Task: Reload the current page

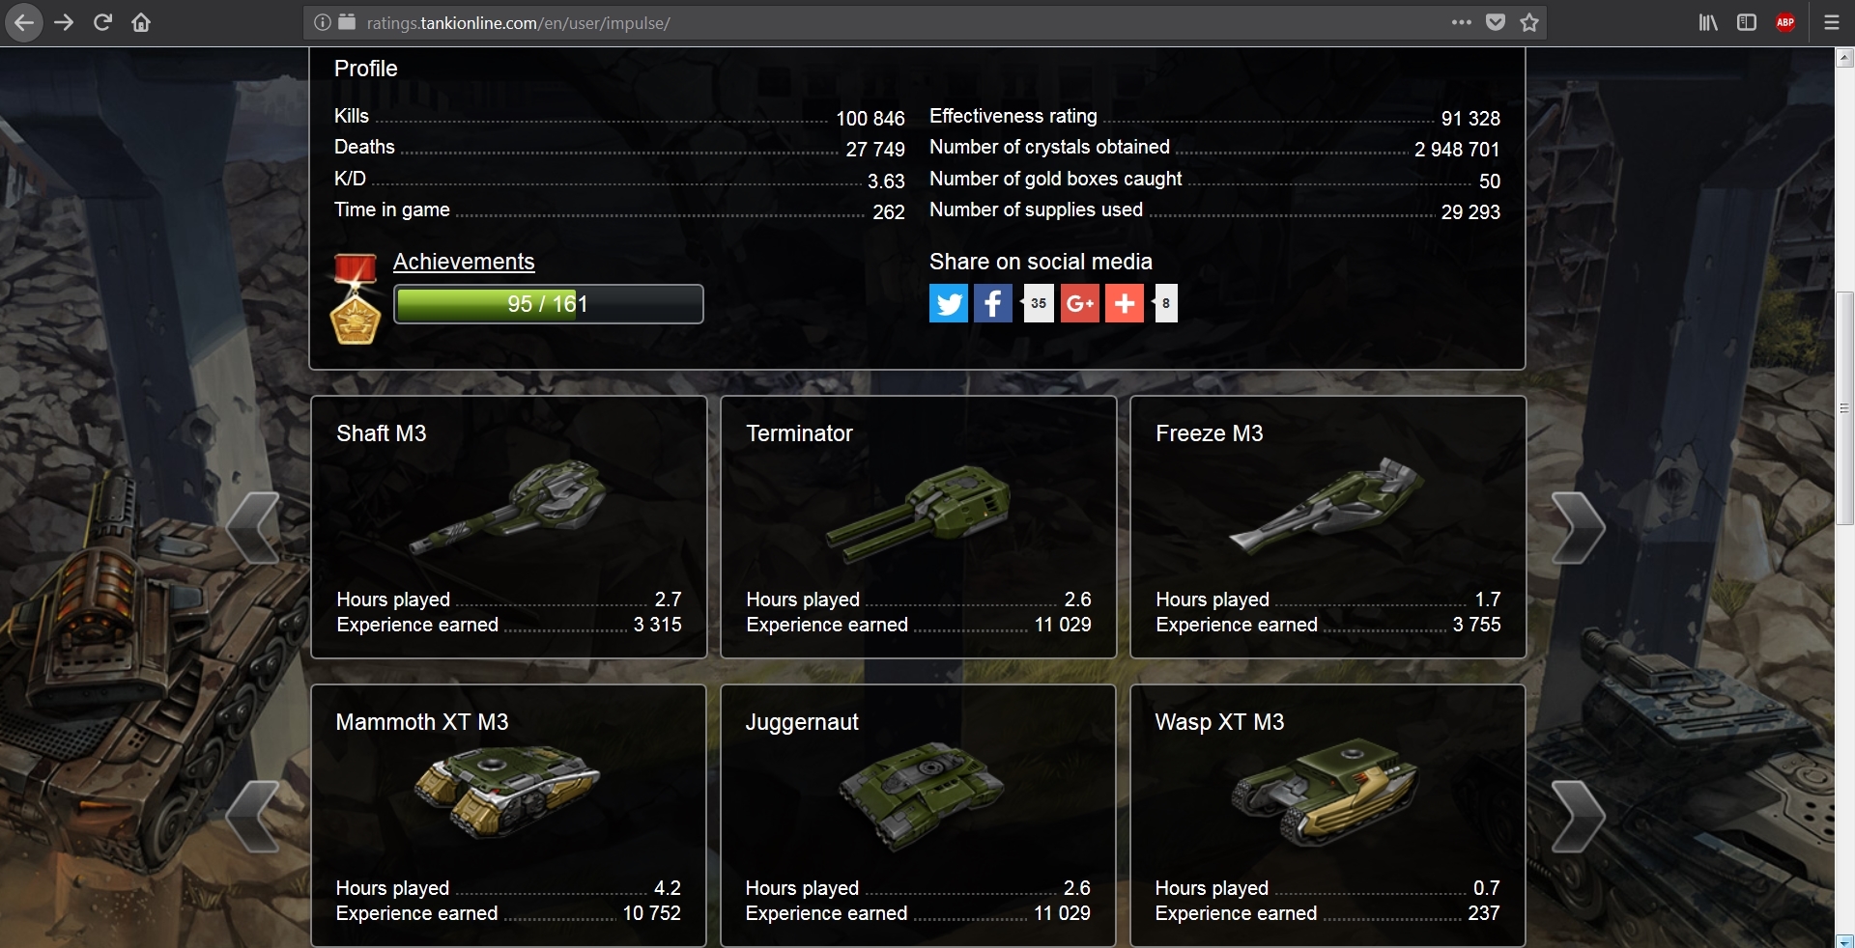Action: point(102,22)
